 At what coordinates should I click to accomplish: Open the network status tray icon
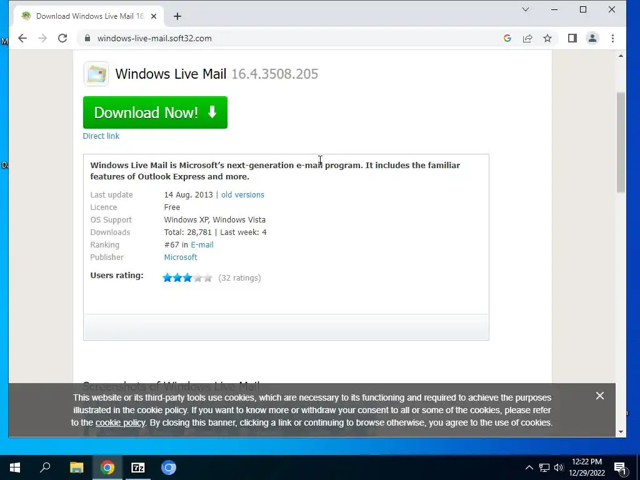pyautogui.click(x=544, y=467)
